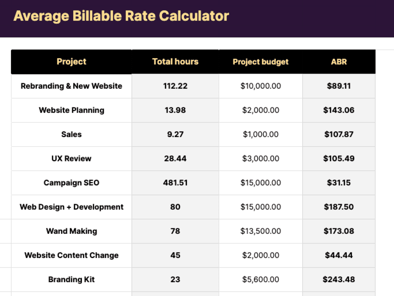Viewport: 394px width, 296px height.
Task: Edit the 112.22 total hours cell
Action: [175, 86]
